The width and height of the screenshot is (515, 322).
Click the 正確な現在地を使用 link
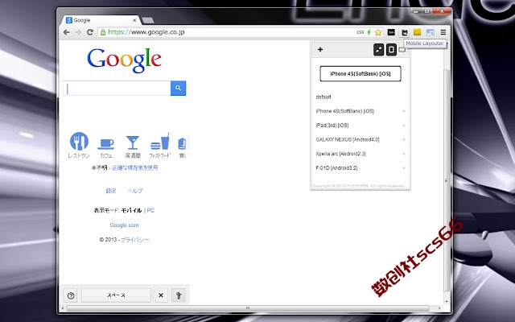(134, 168)
